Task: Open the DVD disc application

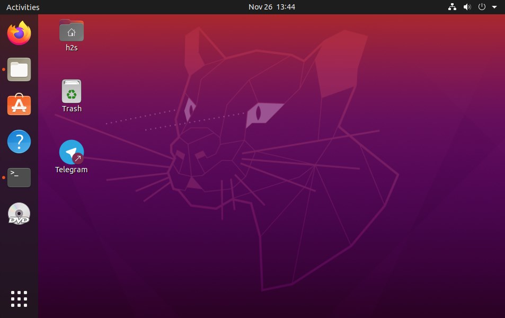Action: pyautogui.click(x=19, y=214)
